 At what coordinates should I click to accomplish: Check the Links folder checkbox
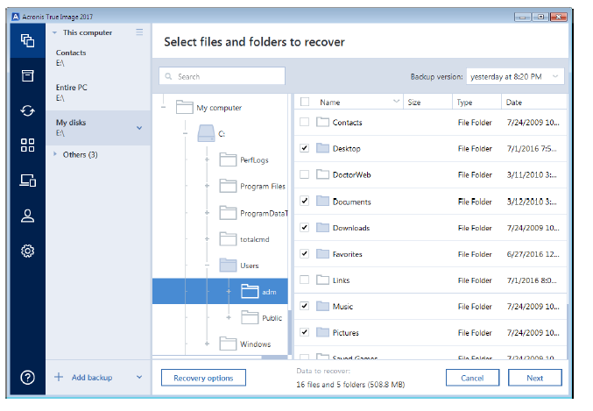click(x=305, y=280)
